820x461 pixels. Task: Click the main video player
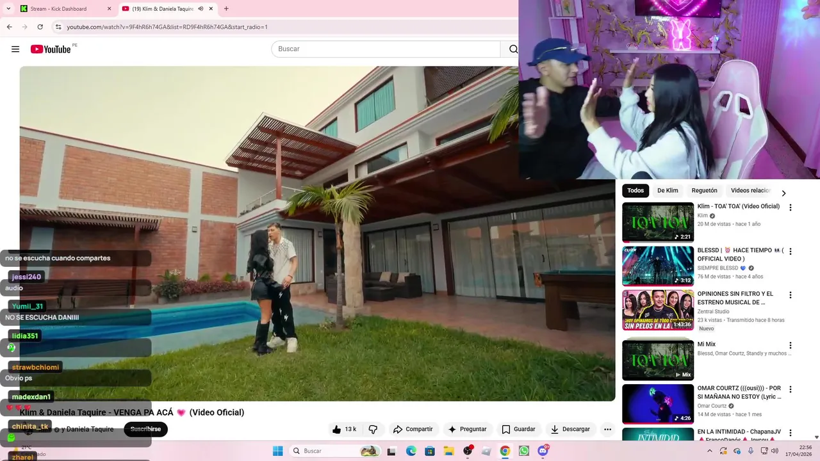tap(317, 234)
